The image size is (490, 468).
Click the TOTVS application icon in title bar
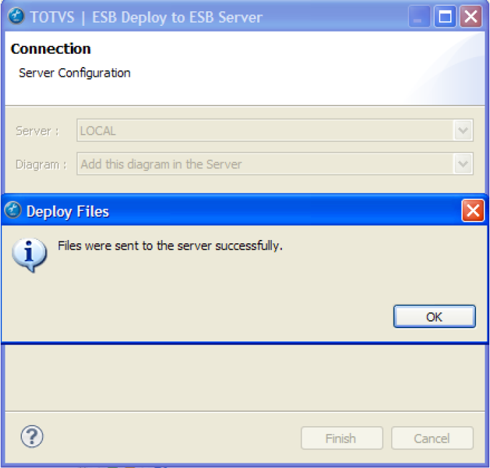tap(17, 17)
